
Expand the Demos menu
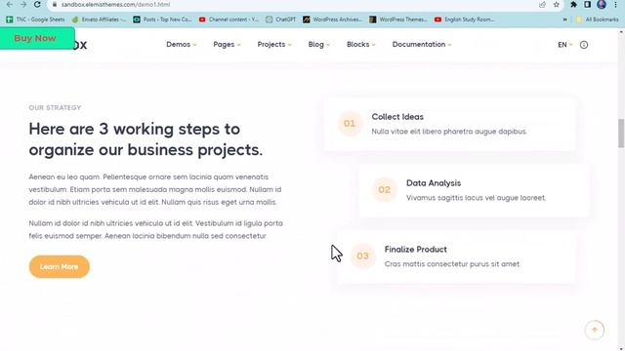pyautogui.click(x=182, y=45)
